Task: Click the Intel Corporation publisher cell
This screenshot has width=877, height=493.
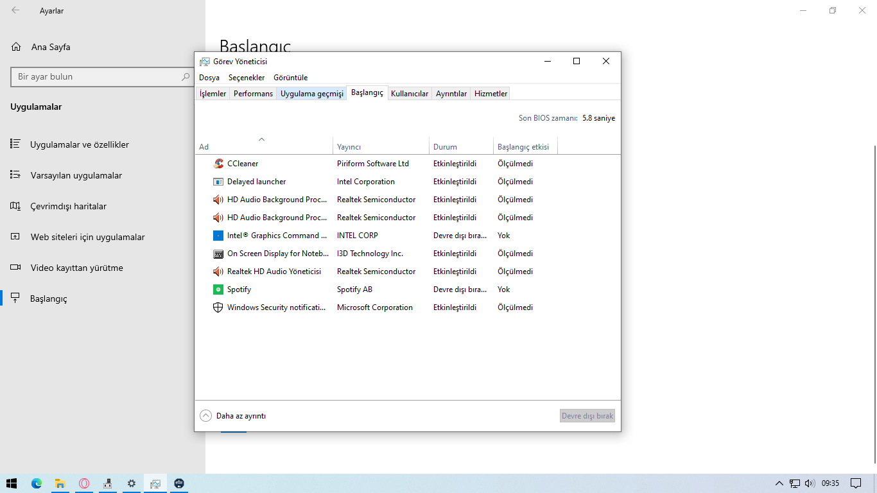Action: (366, 182)
